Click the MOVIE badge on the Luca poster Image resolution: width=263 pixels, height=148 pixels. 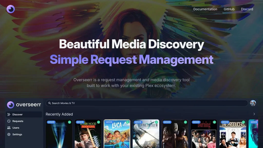point(109,122)
